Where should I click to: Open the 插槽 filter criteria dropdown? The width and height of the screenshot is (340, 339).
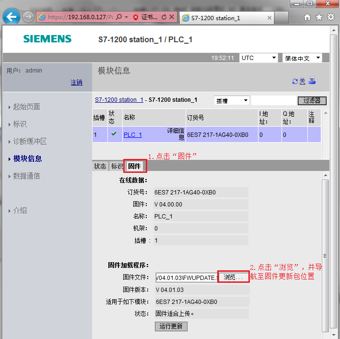click(x=232, y=100)
